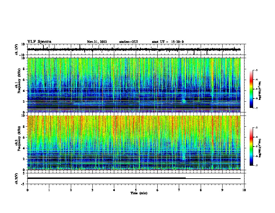Screen dimensions: 275x213
Task: Click the "ch.1(V)" waveform axis label
Action: [17, 49]
